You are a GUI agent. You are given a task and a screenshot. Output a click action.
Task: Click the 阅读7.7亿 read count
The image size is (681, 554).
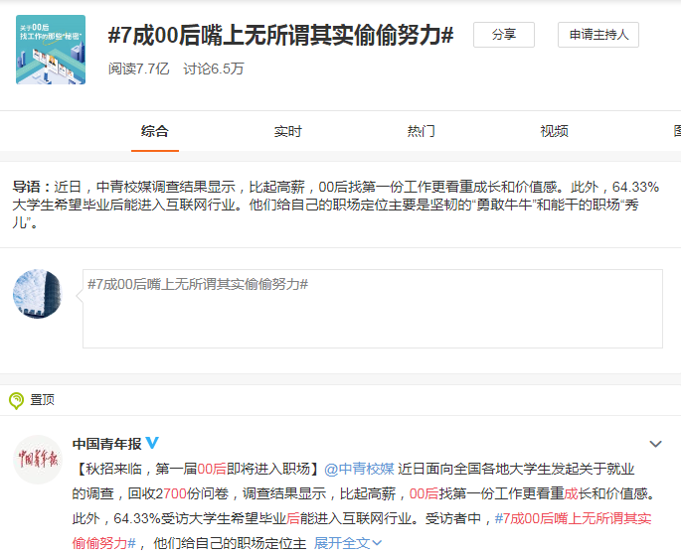coord(139,69)
